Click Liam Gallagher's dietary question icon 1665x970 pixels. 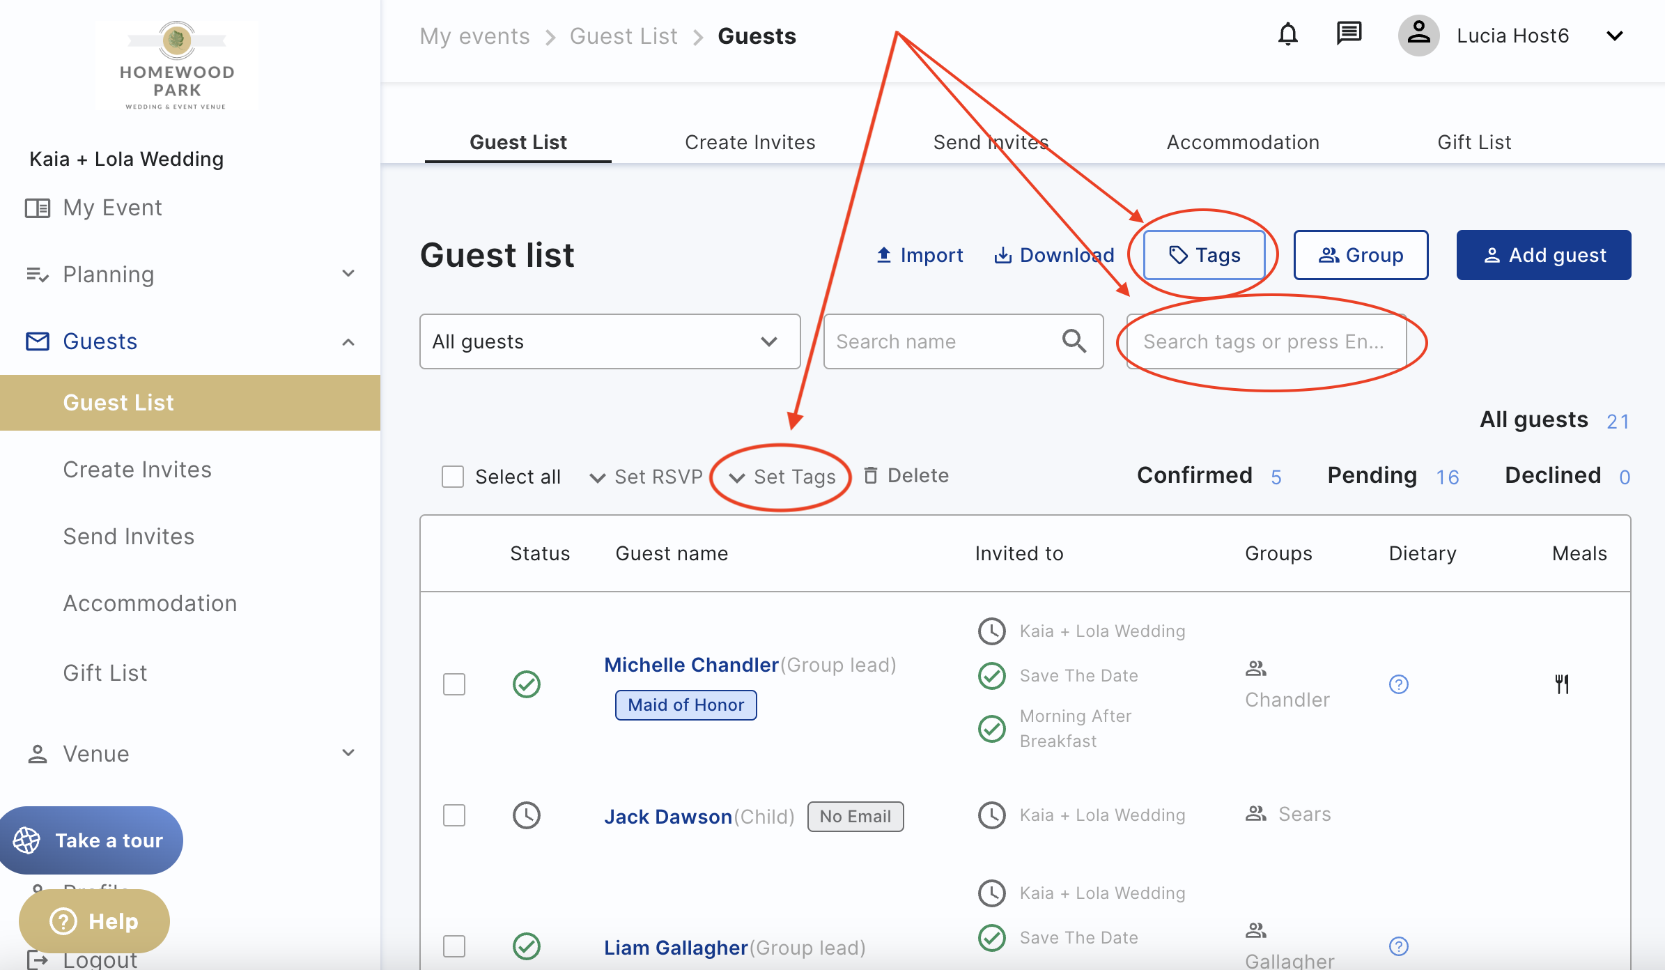(1398, 946)
